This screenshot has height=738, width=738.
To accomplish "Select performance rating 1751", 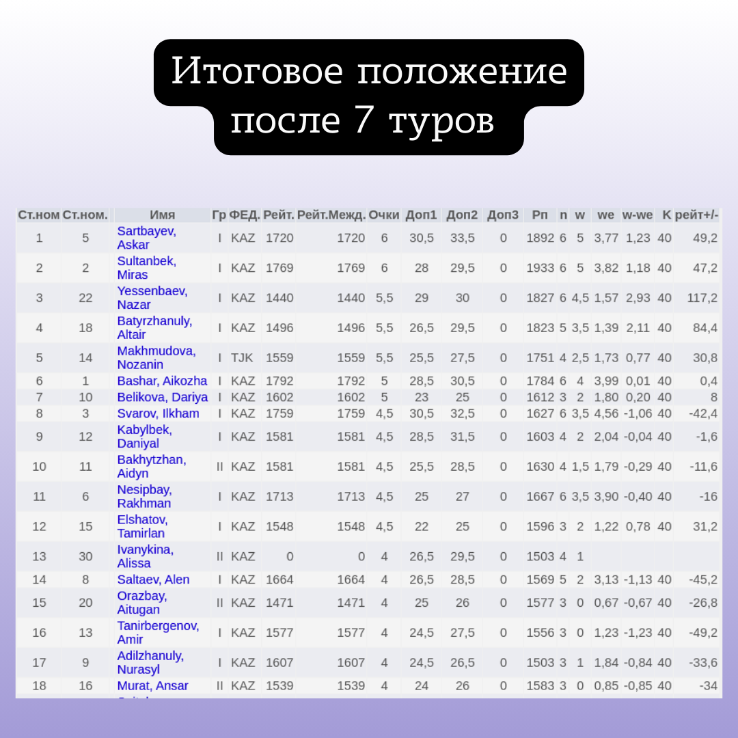I will coord(541,357).
